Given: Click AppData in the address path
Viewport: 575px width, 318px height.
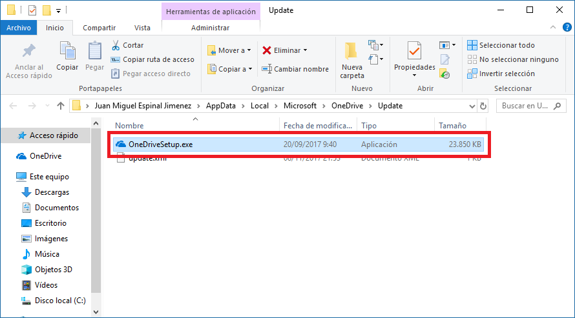Looking at the screenshot, I should point(221,106).
